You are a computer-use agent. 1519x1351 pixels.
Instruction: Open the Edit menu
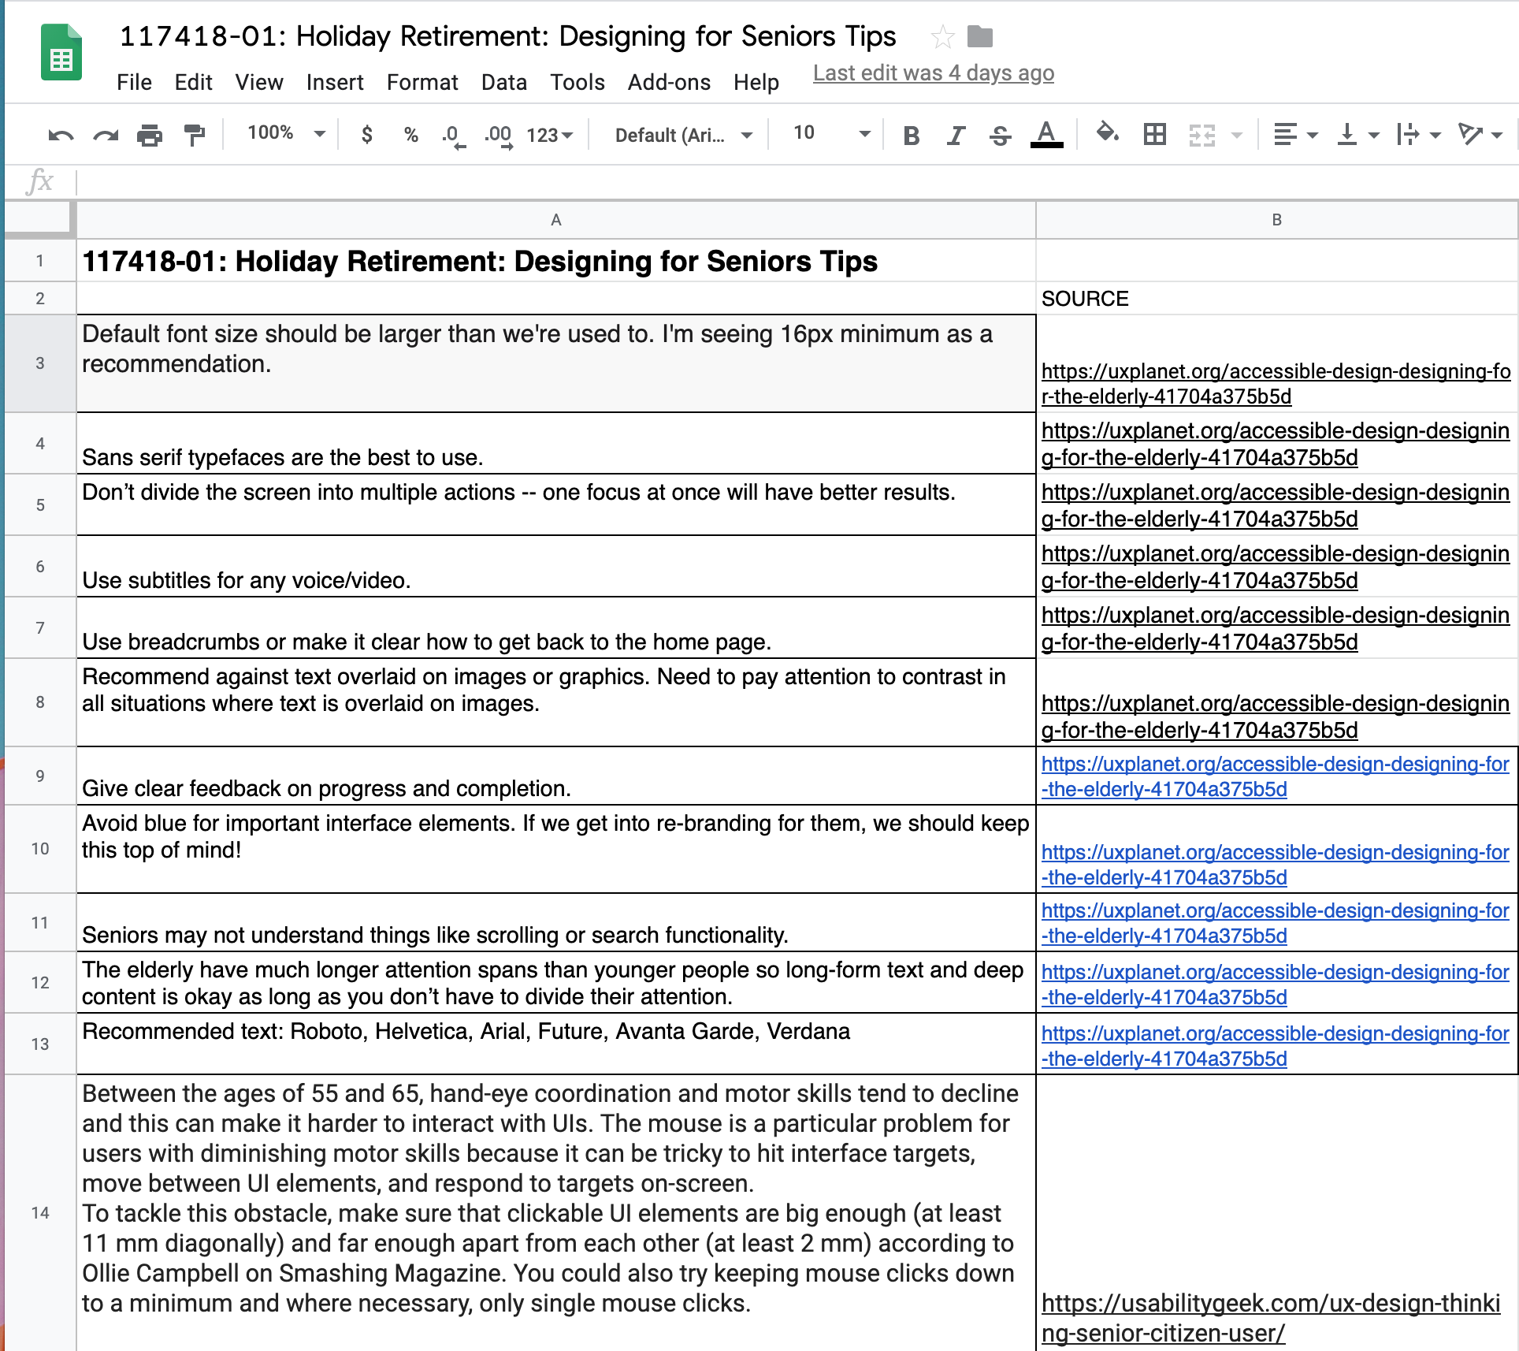tap(194, 82)
